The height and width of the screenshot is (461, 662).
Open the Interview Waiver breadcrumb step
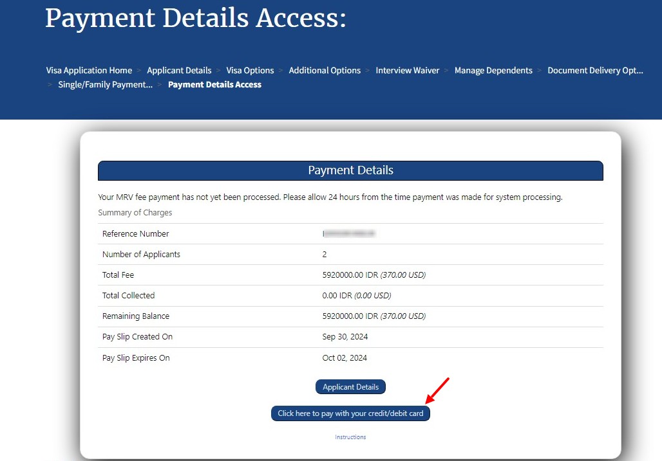click(407, 71)
